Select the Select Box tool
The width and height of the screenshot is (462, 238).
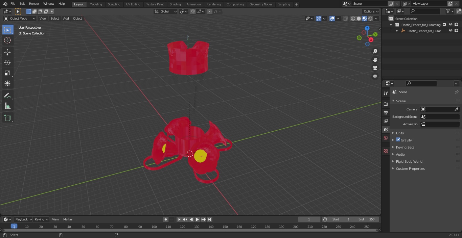(8, 30)
